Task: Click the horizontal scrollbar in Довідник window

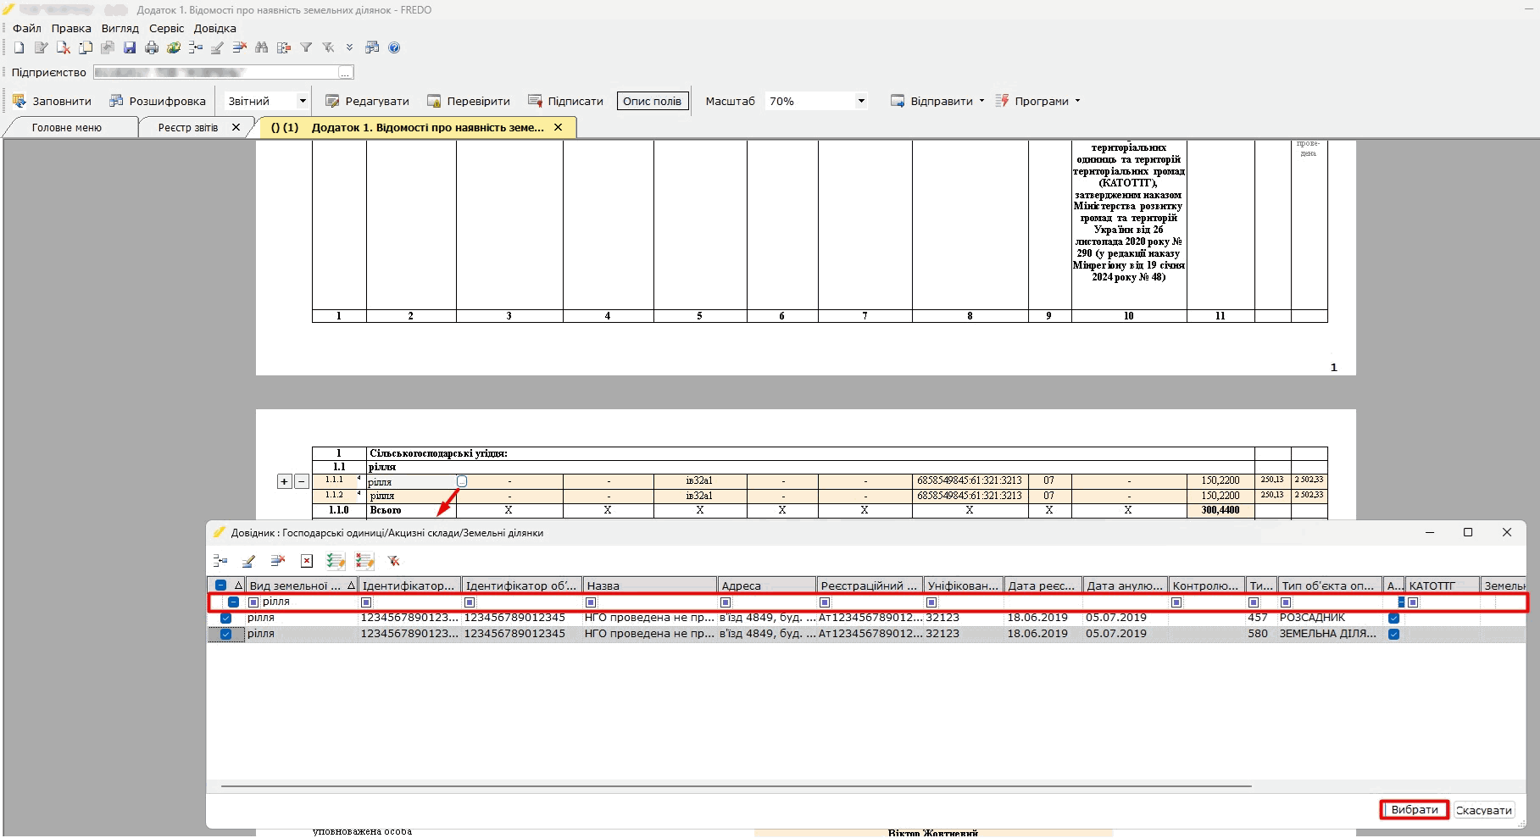Action: 736,786
